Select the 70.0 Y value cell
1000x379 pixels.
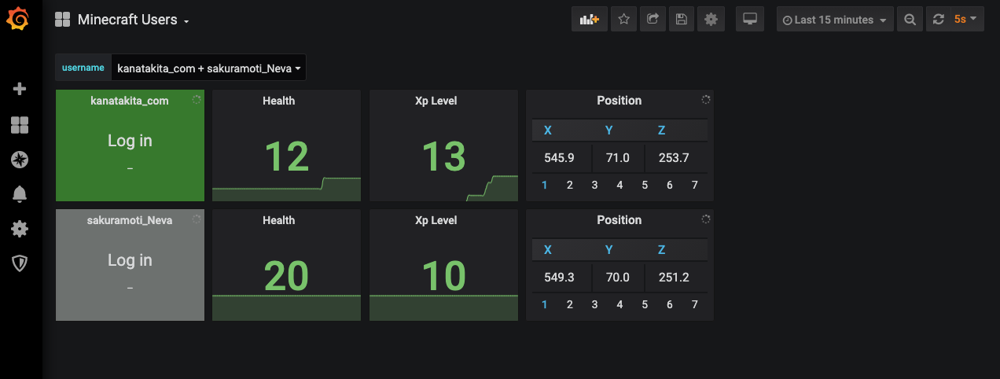pyautogui.click(x=618, y=278)
